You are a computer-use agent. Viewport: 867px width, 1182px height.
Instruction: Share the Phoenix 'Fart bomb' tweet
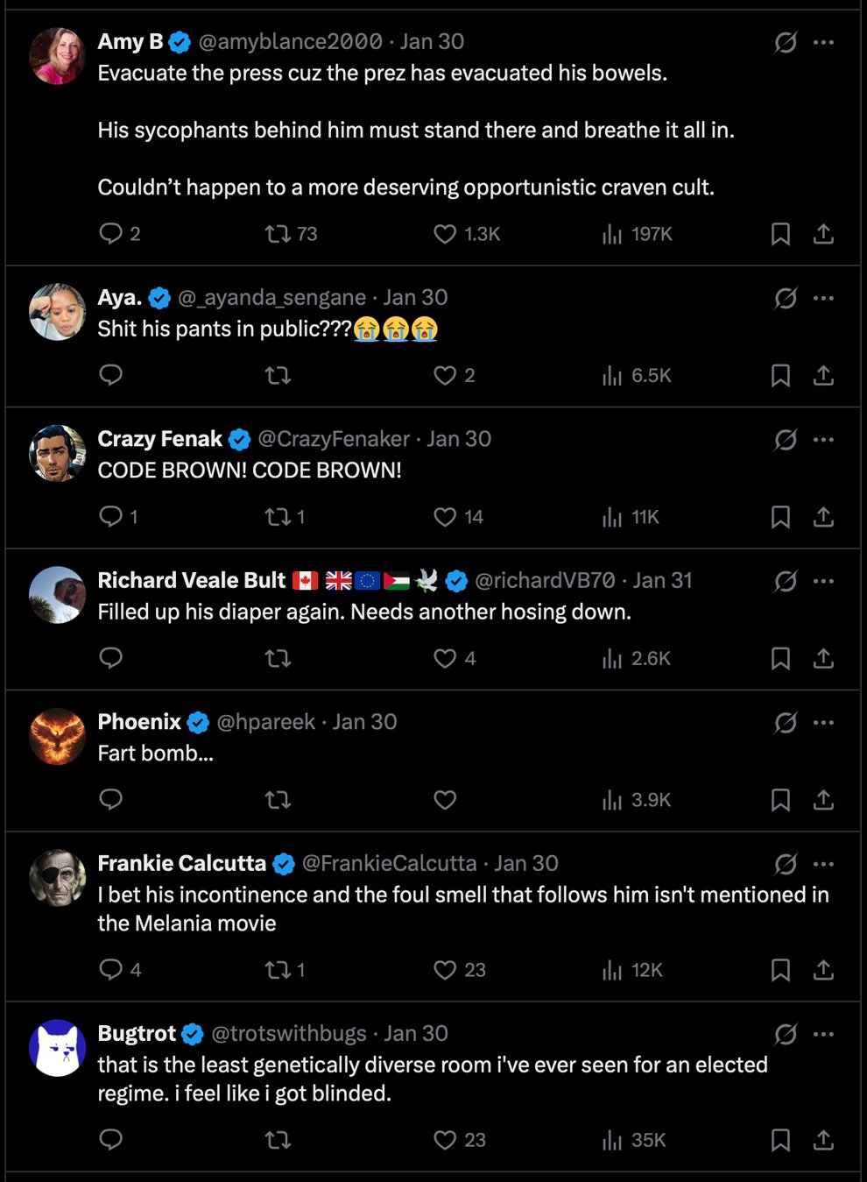[823, 800]
